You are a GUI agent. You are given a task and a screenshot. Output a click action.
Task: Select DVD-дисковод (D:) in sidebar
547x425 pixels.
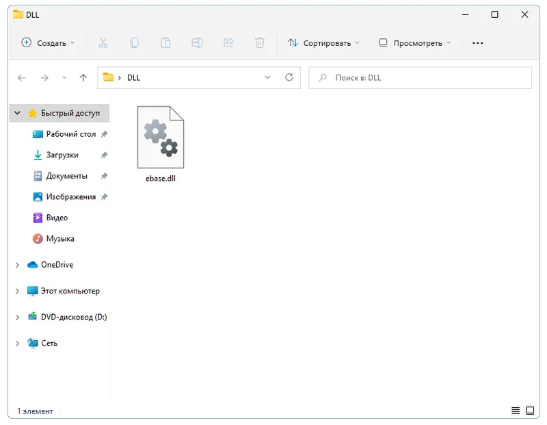[74, 318]
